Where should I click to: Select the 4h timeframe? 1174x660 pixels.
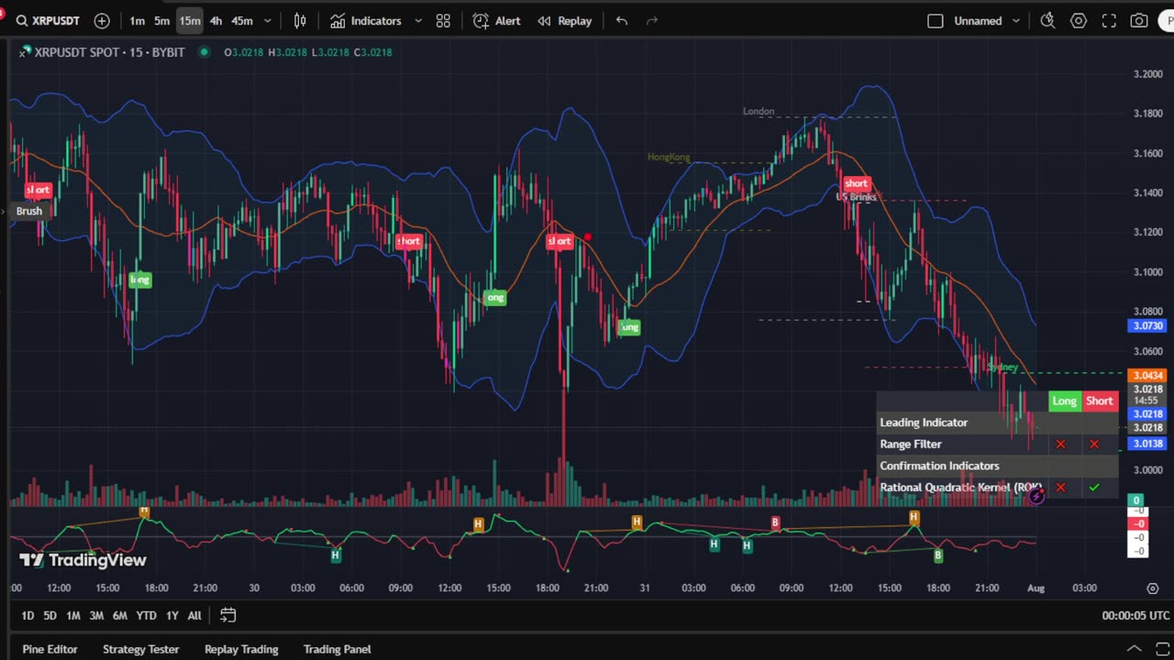pyautogui.click(x=216, y=20)
